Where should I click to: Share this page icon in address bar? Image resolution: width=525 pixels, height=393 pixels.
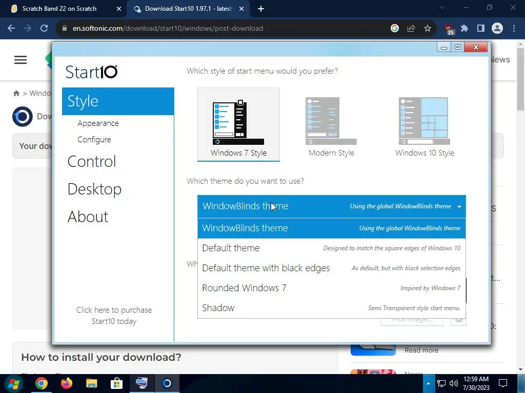coord(411,29)
